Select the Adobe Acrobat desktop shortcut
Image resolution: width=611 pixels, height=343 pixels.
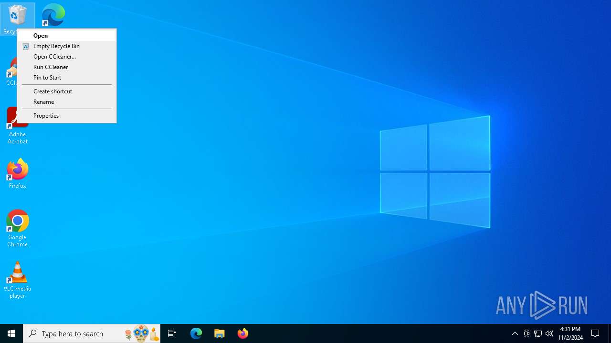click(x=17, y=126)
